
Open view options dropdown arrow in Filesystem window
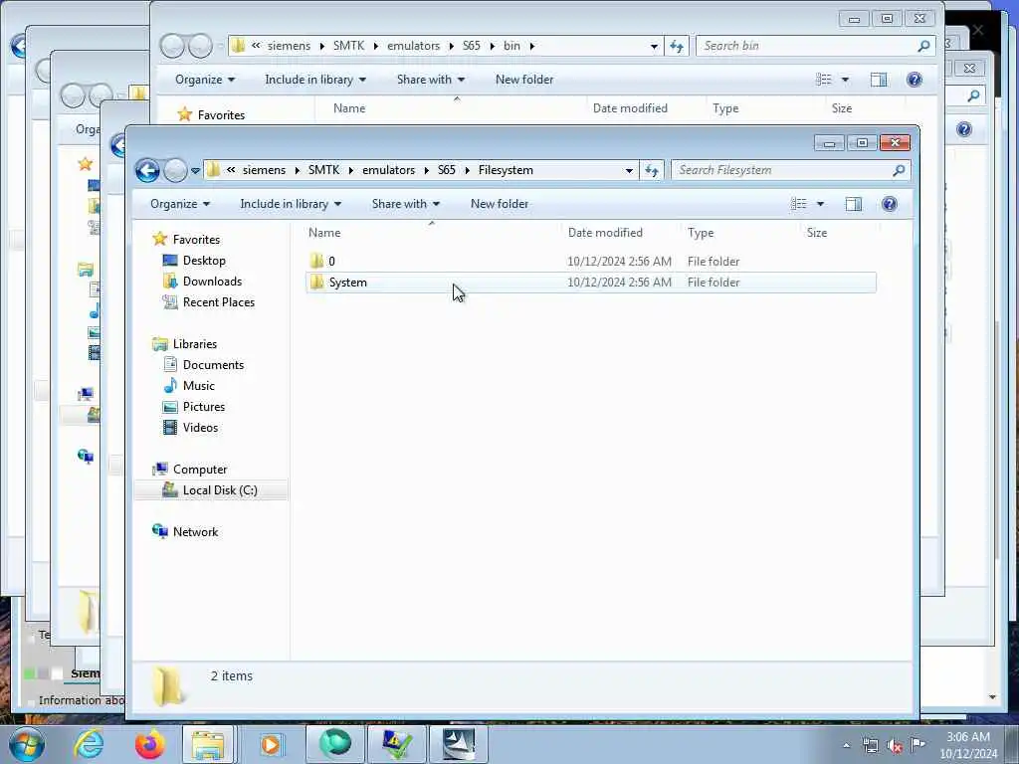tap(820, 204)
